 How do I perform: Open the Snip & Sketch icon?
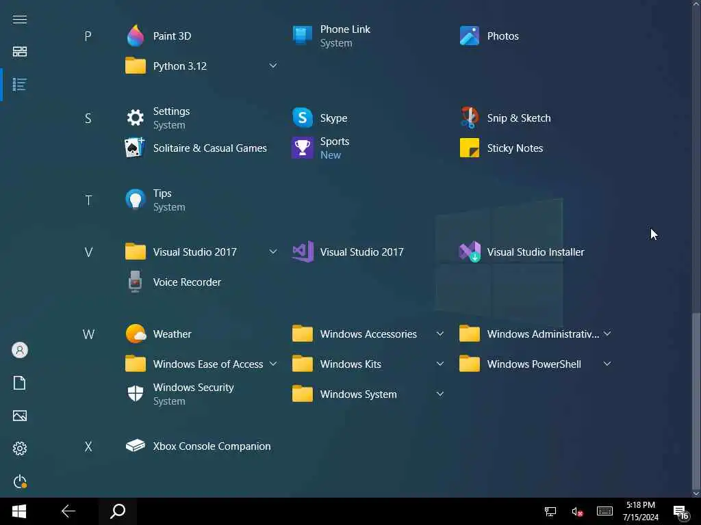470,118
